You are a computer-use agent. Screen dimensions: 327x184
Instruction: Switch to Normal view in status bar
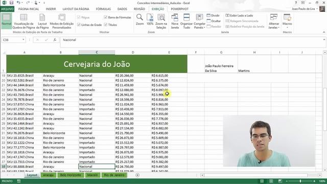[x=262, y=181]
